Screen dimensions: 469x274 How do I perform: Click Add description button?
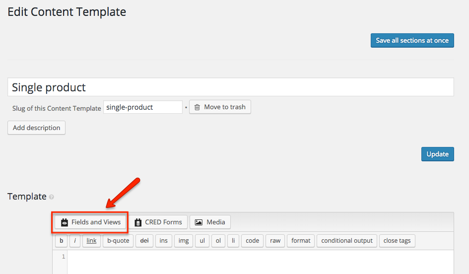[37, 128]
